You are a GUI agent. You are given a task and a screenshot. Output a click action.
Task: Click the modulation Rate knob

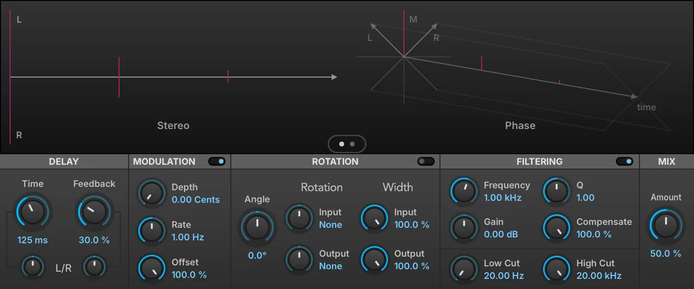(152, 230)
